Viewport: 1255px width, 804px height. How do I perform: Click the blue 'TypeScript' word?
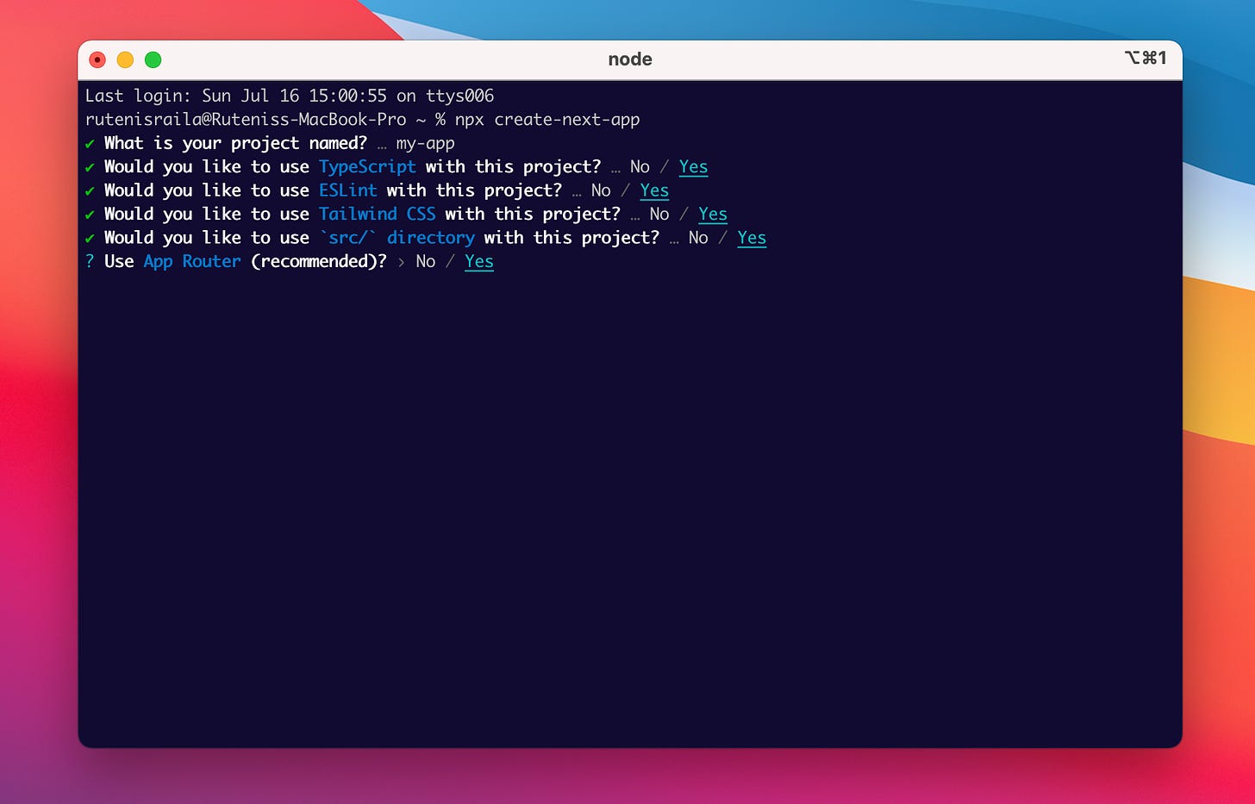click(367, 167)
